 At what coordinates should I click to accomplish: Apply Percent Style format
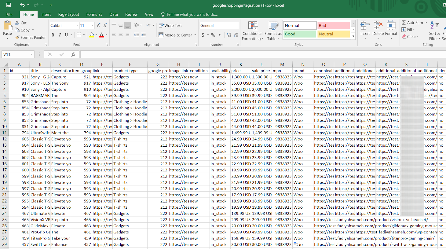click(213, 35)
